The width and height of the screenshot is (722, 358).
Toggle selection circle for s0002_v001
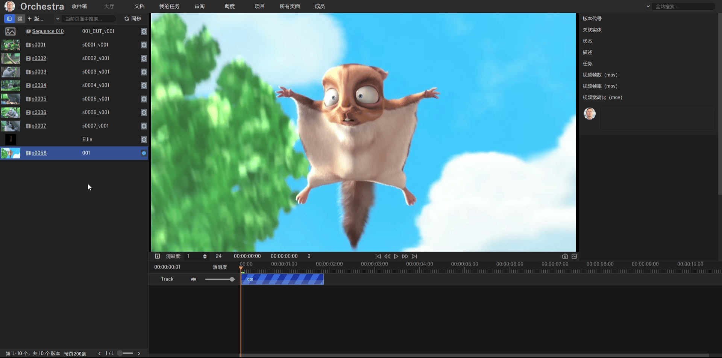[x=144, y=59]
